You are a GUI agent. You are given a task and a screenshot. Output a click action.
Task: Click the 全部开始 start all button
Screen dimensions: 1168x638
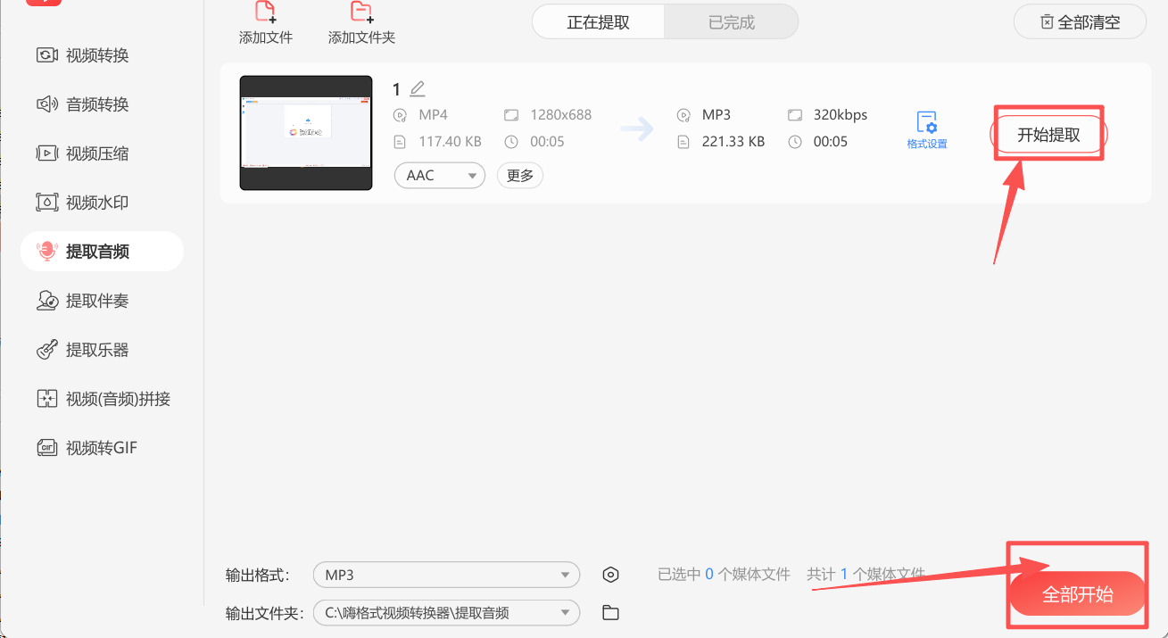[x=1078, y=594]
